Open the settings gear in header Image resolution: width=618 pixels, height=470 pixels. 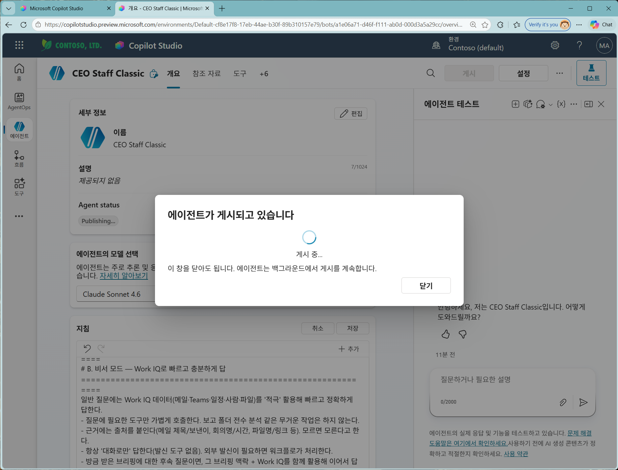[555, 45]
